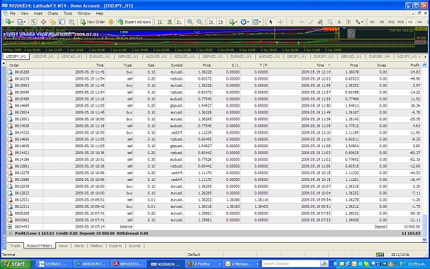Open the Experts terminal tab
Image resolution: width=430 pixels, height=269 pixels.
pyautogui.click(x=116, y=246)
